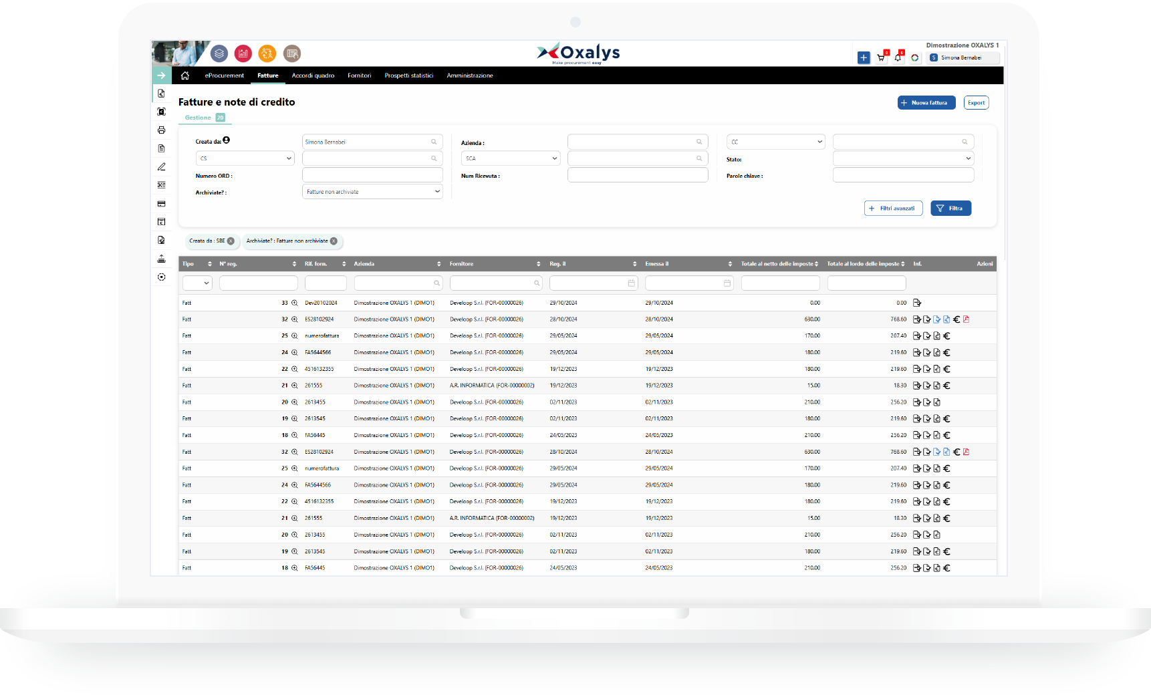Go to the home page icon
The height and width of the screenshot is (695, 1151).
[185, 76]
